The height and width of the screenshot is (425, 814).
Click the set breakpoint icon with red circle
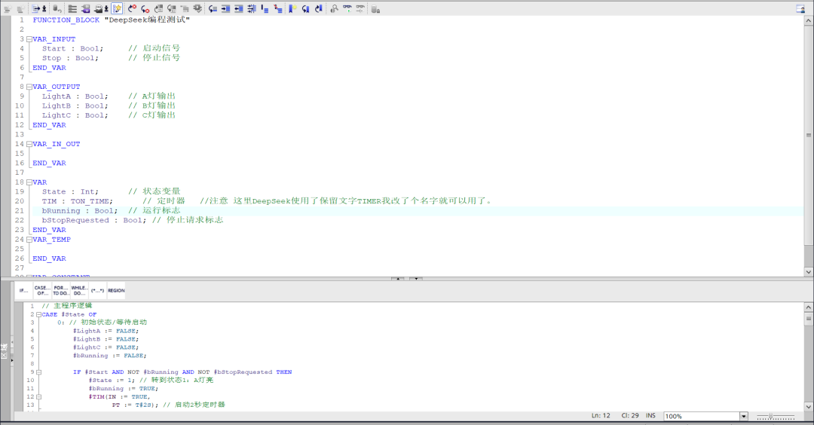[x=133, y=9]
